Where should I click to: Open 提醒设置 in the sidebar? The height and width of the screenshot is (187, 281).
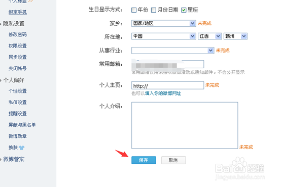(x=18, y=114)
